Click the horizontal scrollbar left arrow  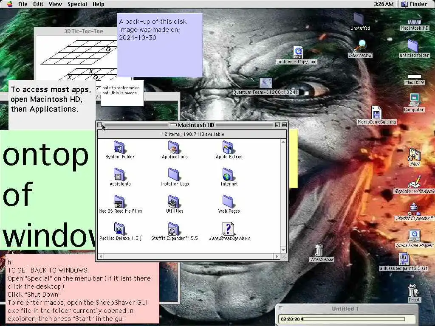pyautogui.click(x=101, y=256)
